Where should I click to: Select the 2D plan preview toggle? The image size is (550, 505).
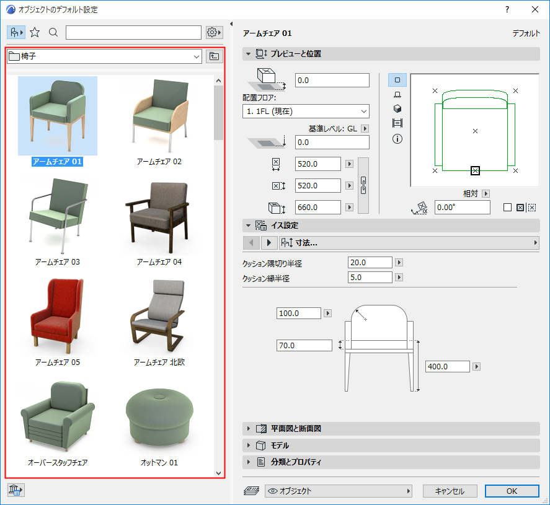397,80
